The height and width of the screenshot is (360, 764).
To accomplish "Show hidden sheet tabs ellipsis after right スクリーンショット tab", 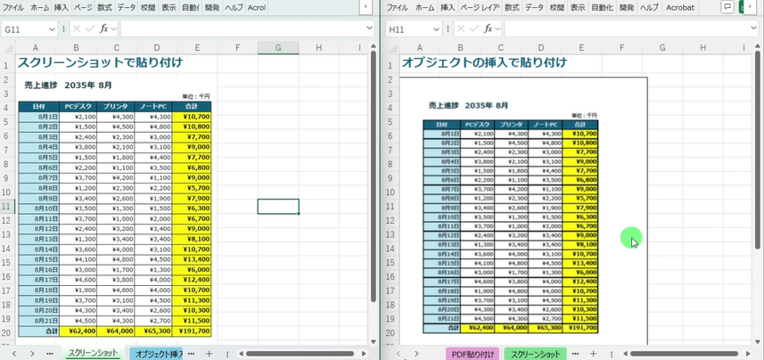I will (575, 354).
